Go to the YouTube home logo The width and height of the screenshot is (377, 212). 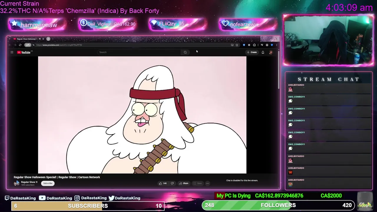(x=24, y=52)
